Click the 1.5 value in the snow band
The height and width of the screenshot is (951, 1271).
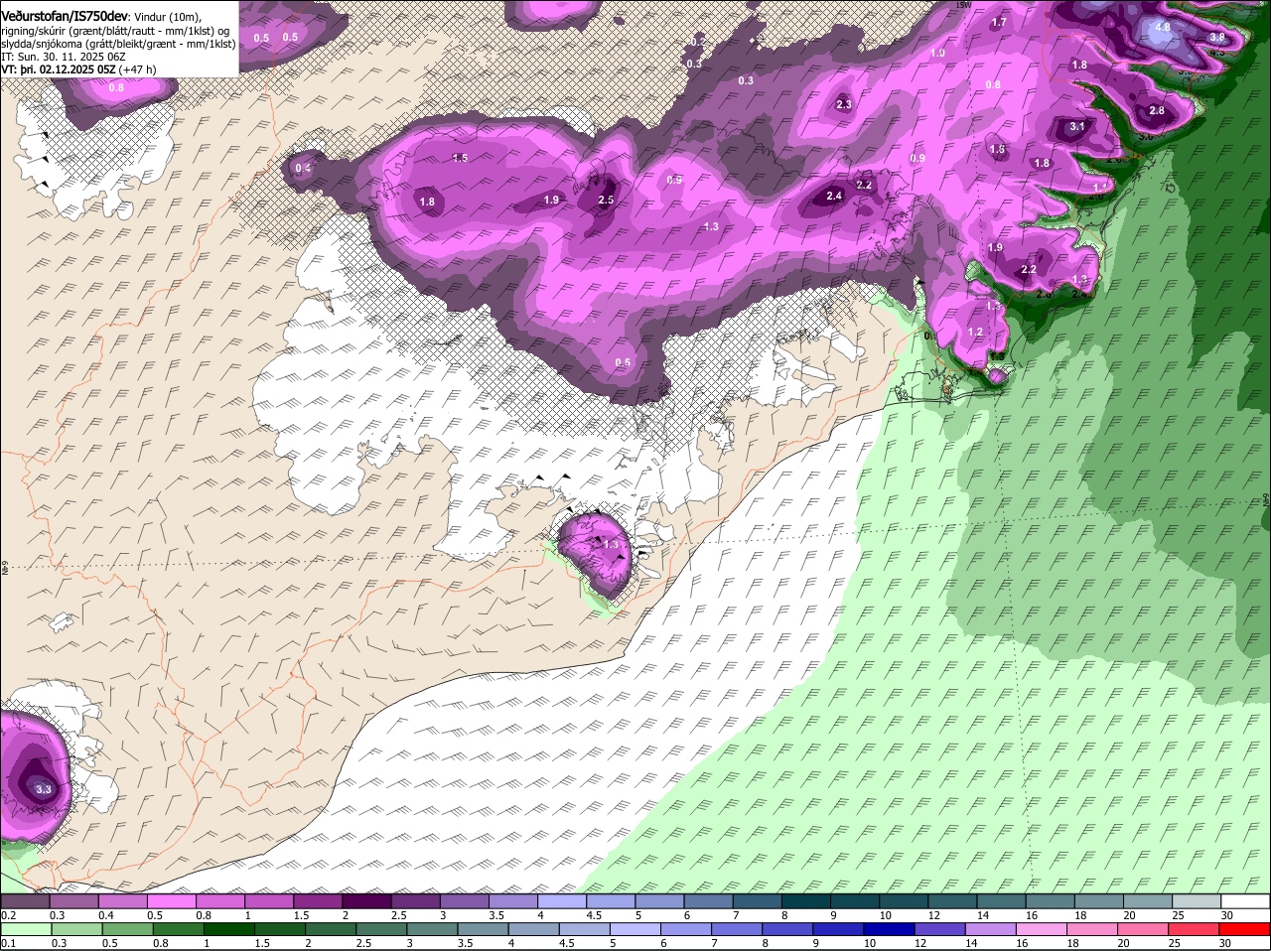click(x=460, y=158)
